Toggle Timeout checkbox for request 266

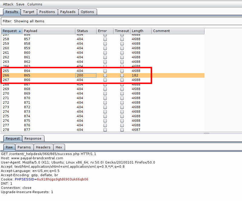[122, 75]
